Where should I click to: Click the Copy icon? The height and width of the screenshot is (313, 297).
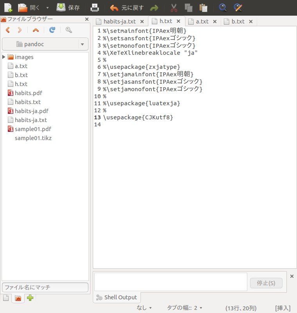(x=189, y=8)
